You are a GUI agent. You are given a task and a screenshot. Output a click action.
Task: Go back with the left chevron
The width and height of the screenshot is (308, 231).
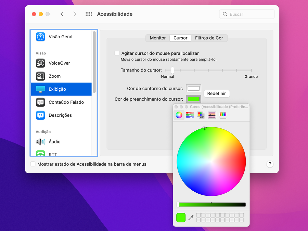point(62,14)
